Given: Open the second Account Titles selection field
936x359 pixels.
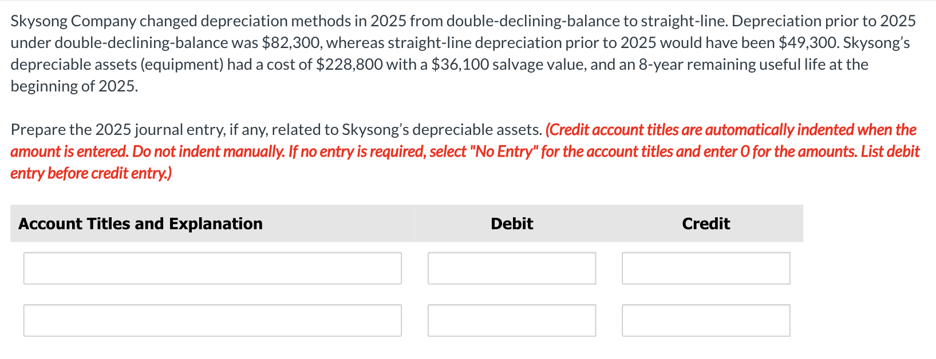Looking at the screenshot, I should 212,320.
